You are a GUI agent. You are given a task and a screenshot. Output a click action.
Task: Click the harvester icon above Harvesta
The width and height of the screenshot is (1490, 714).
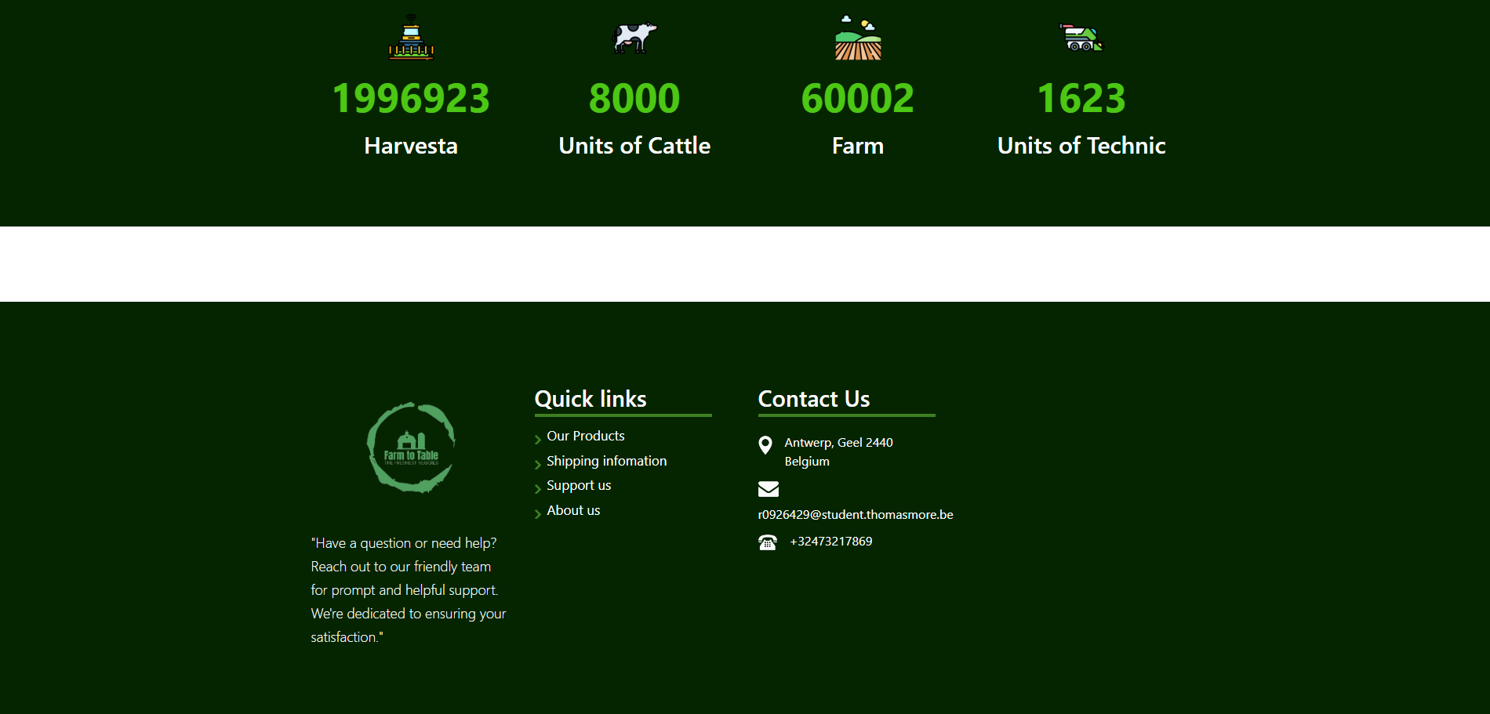pyautogui.click(x=411, y=37)
